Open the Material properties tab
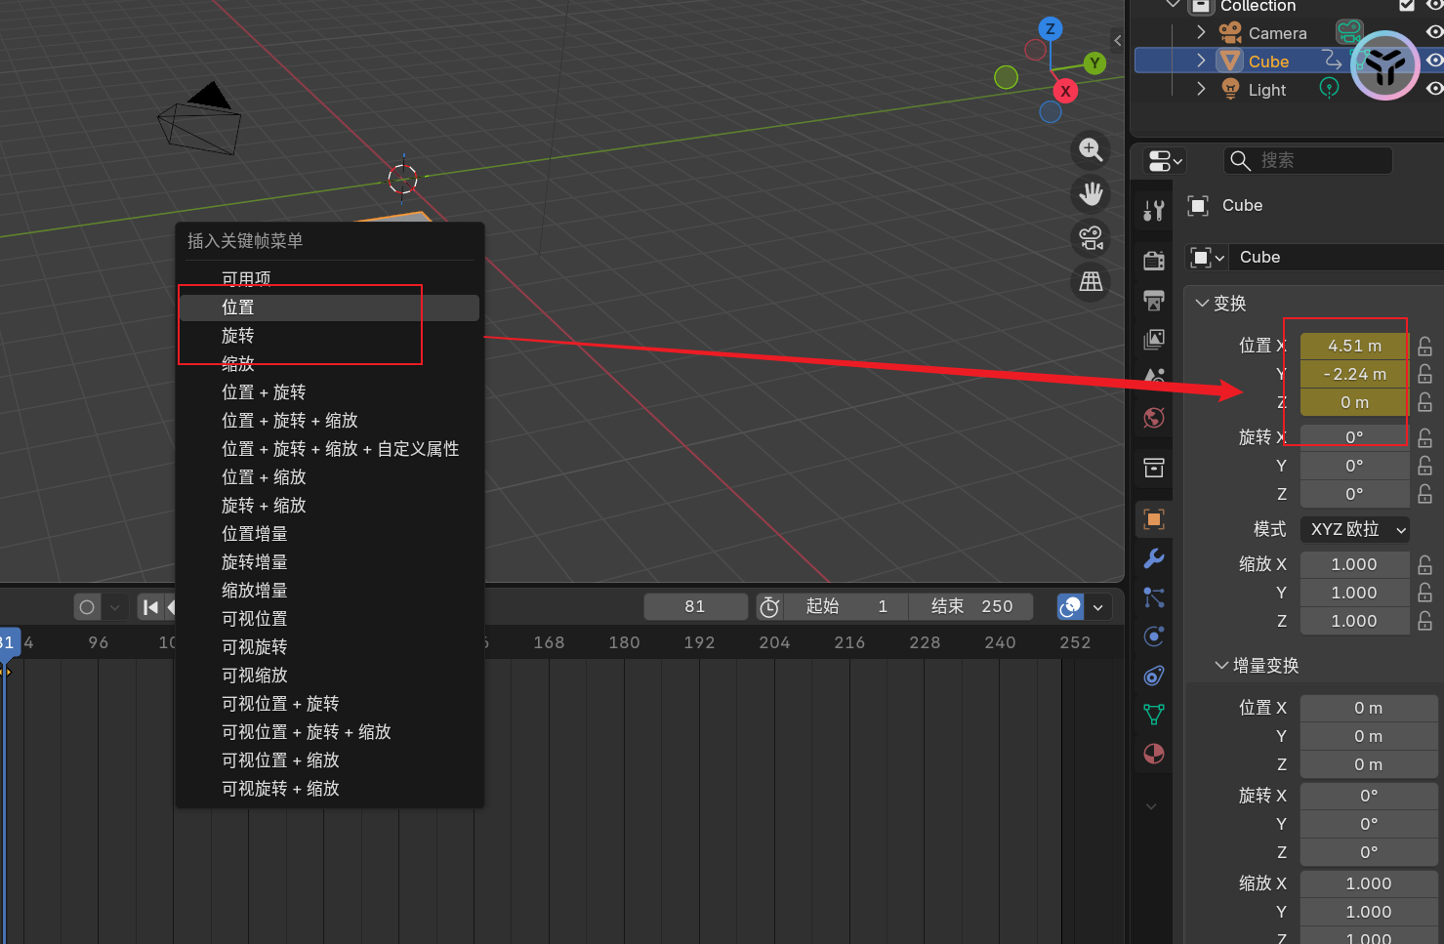The width and height of the screenshot is (1444, 944). (1154, 754)
